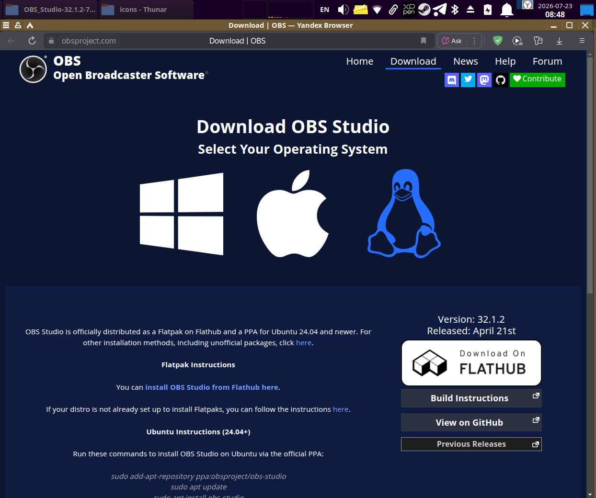
Task: Go to the Home nav item
Action: click(360, 61)
